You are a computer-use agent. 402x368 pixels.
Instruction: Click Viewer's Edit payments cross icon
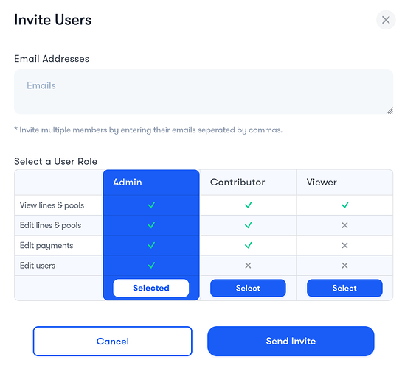pyautogui.click(x=344, y=245)
